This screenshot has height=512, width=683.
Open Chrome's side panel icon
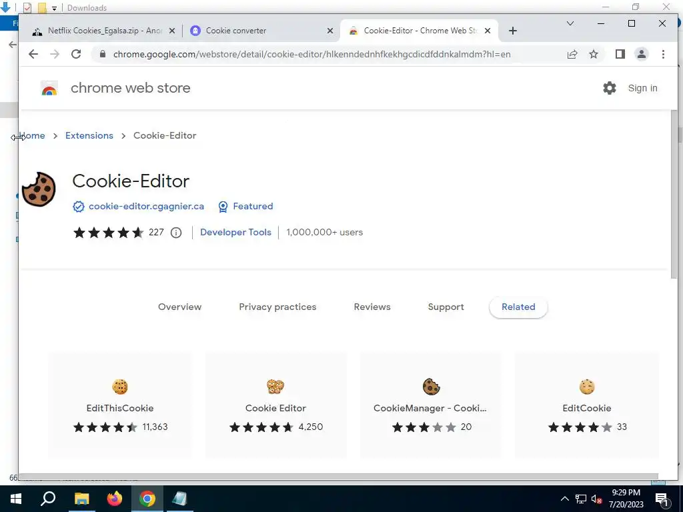click(620, 54)
